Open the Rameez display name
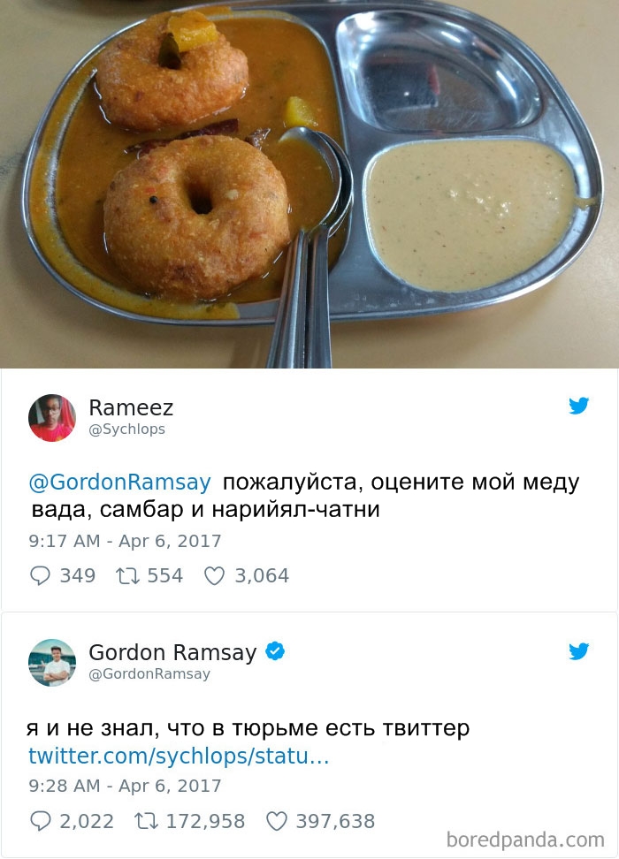This screenshot has width=619, height=859. (131, 407)
